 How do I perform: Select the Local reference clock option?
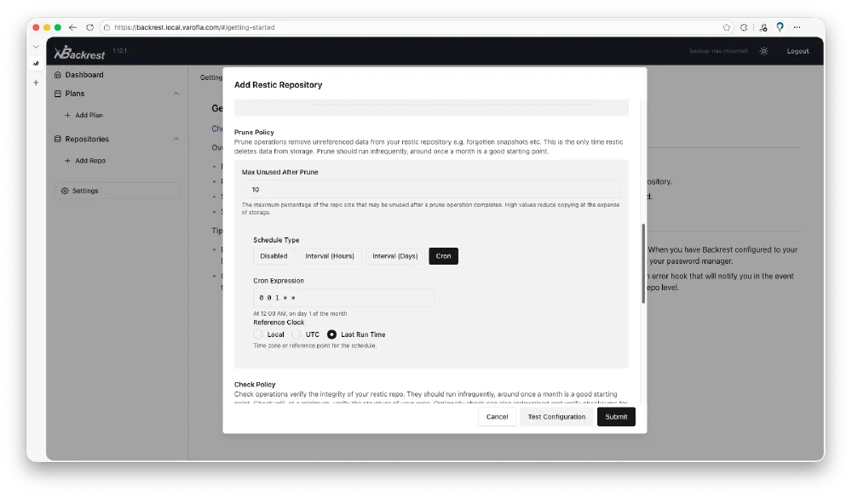tap(258, 334)
